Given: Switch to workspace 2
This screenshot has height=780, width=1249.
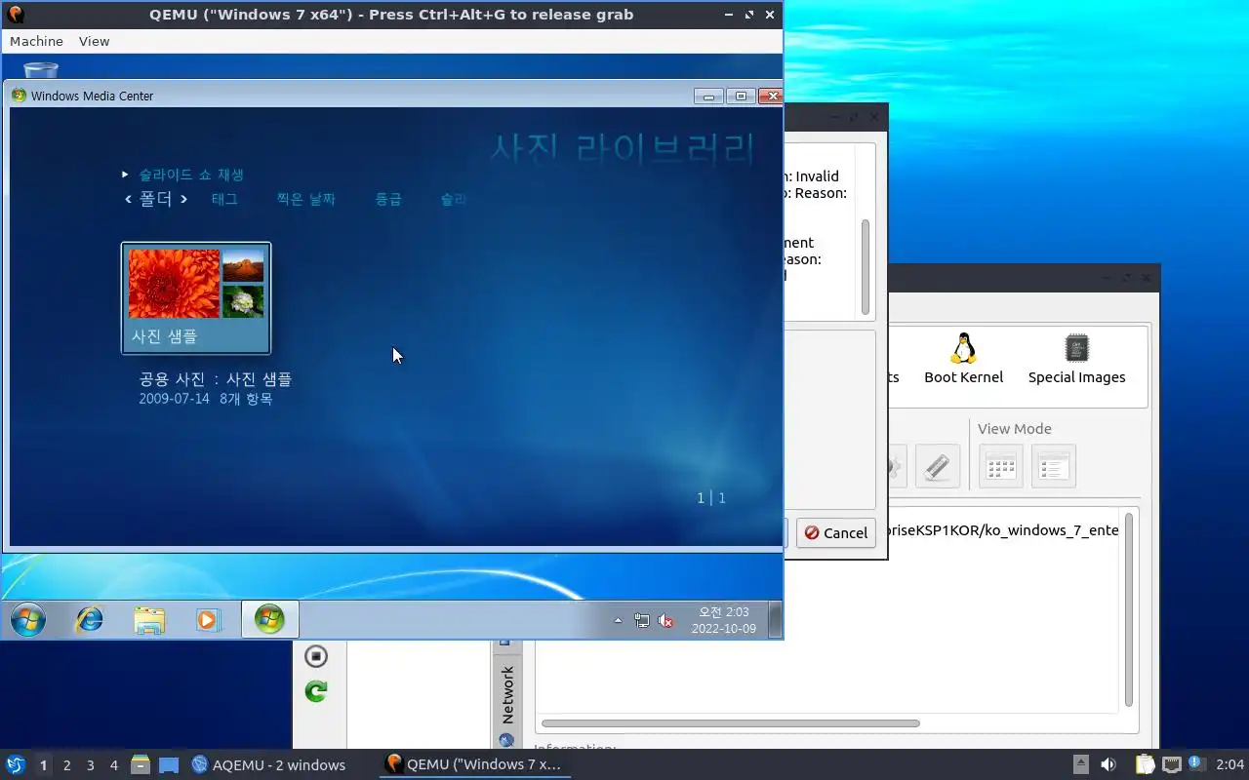Looking at the screenshot, I should click(x=66, y=765).
